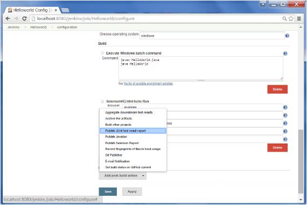This screenshot has height=205, width=307.
Task: Open list of available environment variables link
Action: (x=148, y=84)
